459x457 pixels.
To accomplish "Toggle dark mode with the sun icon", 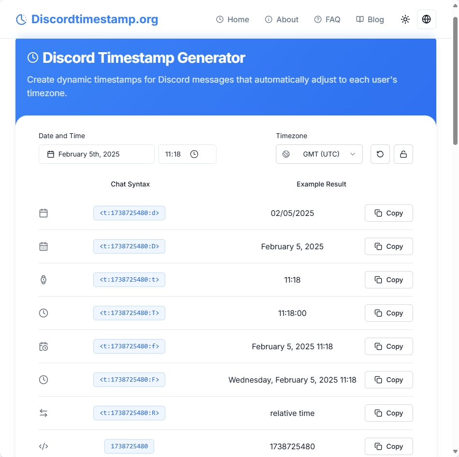I will [405, 19].
